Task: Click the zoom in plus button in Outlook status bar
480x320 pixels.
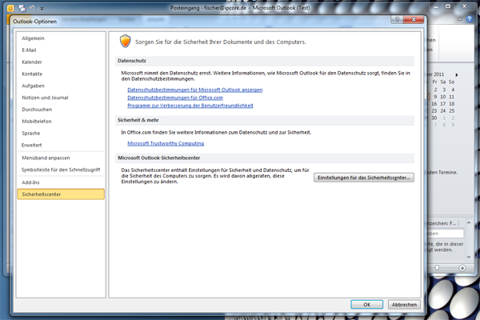Action: click(x=462, y=268)
